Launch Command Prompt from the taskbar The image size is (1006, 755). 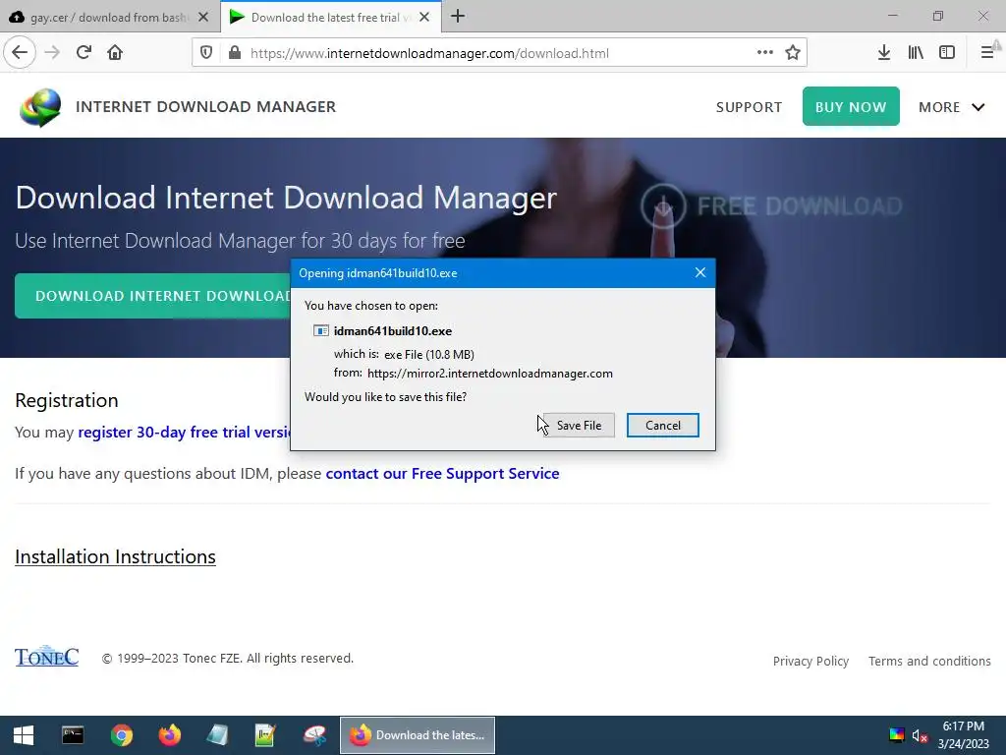pyautogui.click(x=73, y=735)
